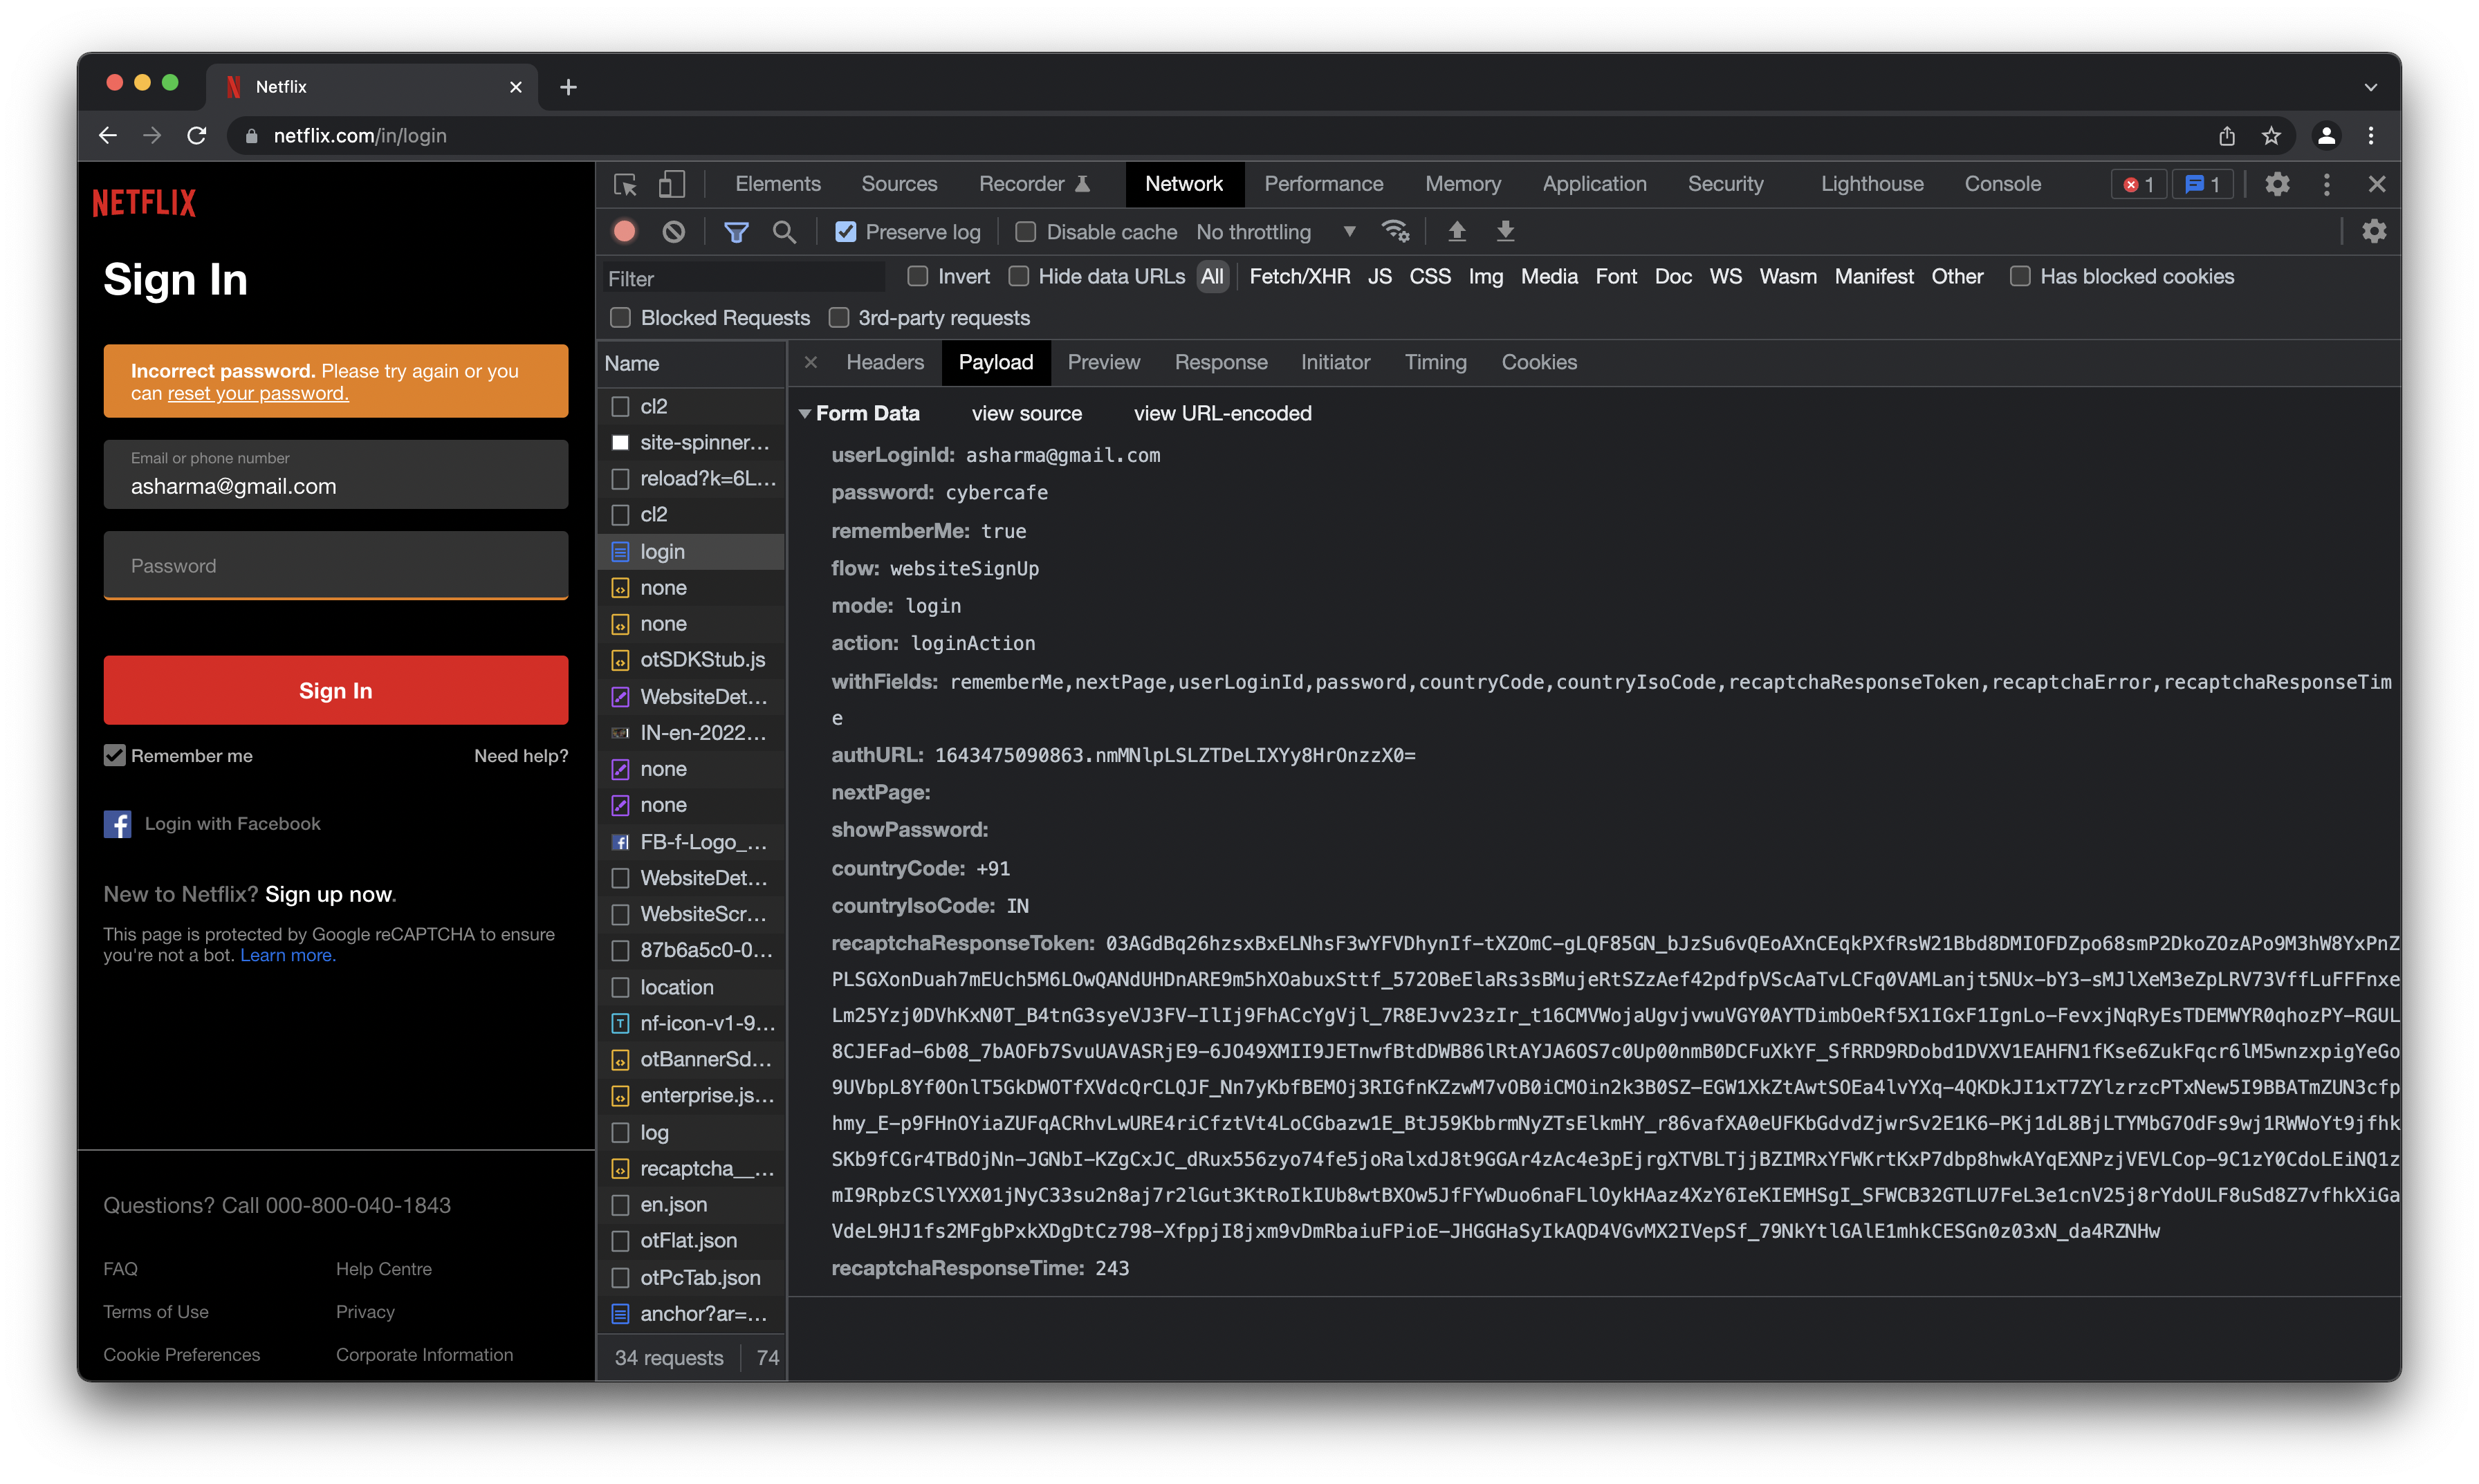This screenshot has height=1484, width=2479.
Task: Click the browser share icon
Action: pyautogui.click(x=2227, y=135)
